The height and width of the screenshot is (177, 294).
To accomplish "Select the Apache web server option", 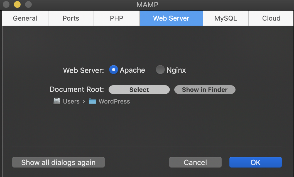I will tap(114, 70).
